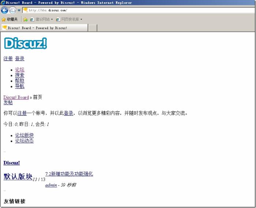Screen dimensions: 256x208
Task: Open the Favorites (收藏夹) star button
Action: tap(10, 19)
